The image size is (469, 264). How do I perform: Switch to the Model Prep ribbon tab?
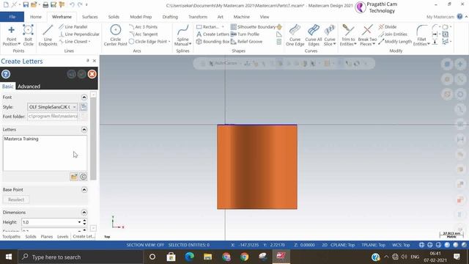click(141, 17)
